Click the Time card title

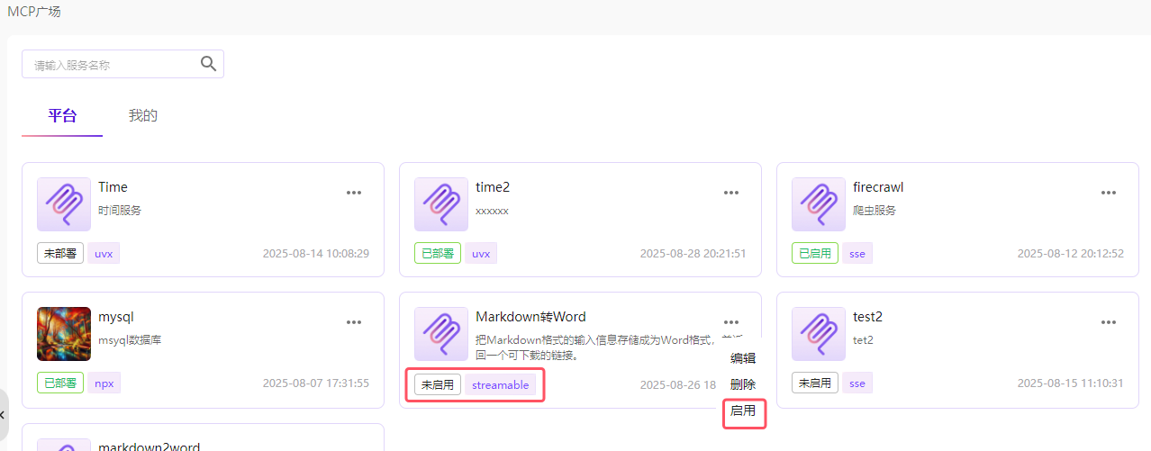pyautogui.click(x=113, y=187)
